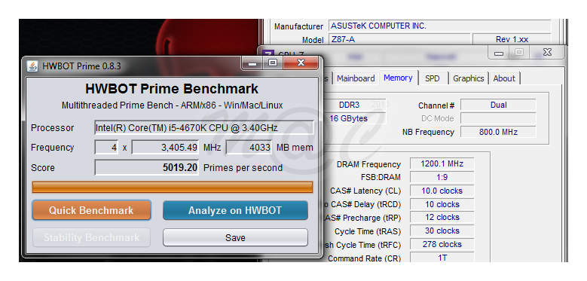587x281 pixels.
Task: Open the Graphics tab in CPU-Z
Action: point(469,78)
